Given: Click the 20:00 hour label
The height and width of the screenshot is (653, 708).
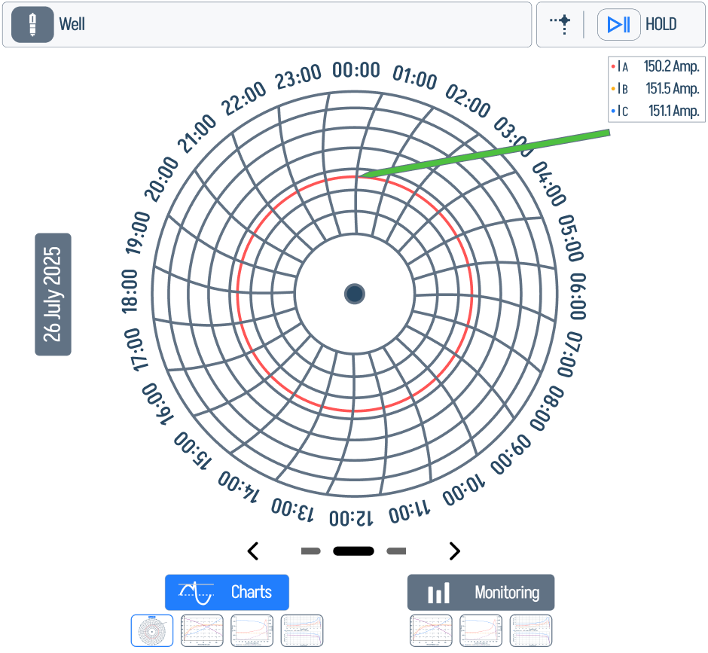Looking at the screenshot, I should (x=161, y=179).
